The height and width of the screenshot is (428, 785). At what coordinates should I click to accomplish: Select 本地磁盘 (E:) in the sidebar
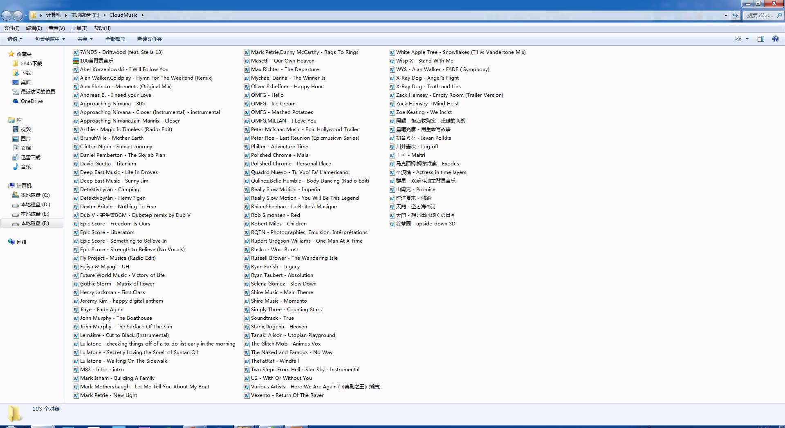click(35, 214)
